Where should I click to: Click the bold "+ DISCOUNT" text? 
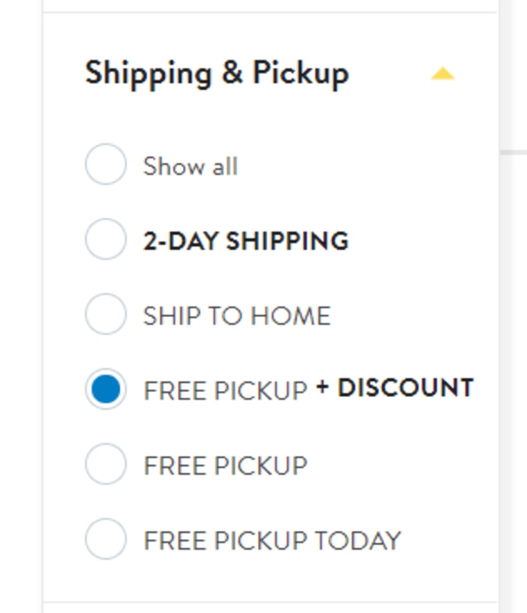(395, 388)
